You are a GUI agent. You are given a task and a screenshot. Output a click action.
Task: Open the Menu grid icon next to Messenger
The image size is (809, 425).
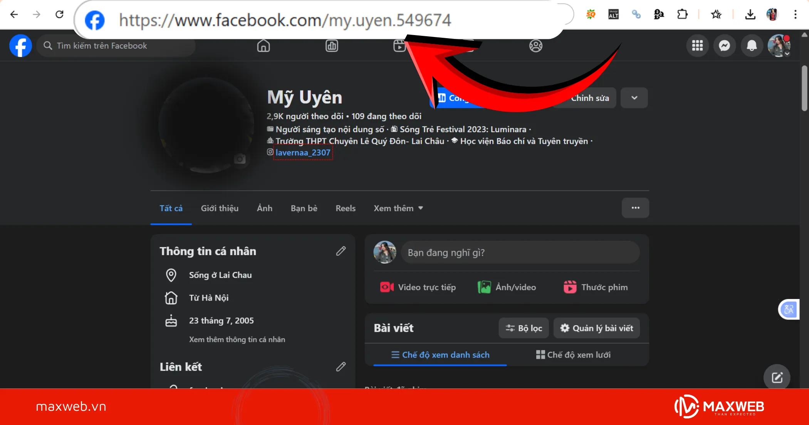coord(697,45)
